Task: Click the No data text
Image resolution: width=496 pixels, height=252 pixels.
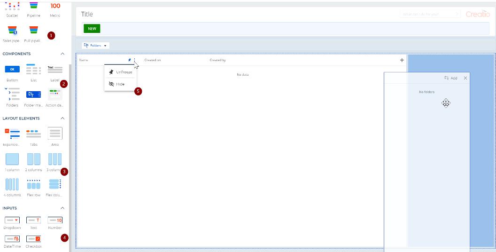Action: pos(243,75)
